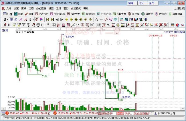Viewport: 186px width, 121px height.
Task: Click the 主页 homepage button
Action: (x=153, y=3)
